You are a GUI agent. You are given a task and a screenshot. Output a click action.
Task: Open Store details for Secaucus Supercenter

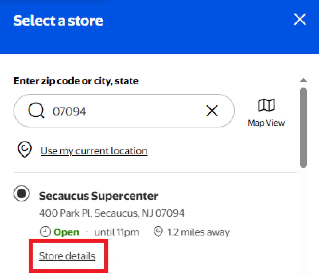click(x=67, y=255)
